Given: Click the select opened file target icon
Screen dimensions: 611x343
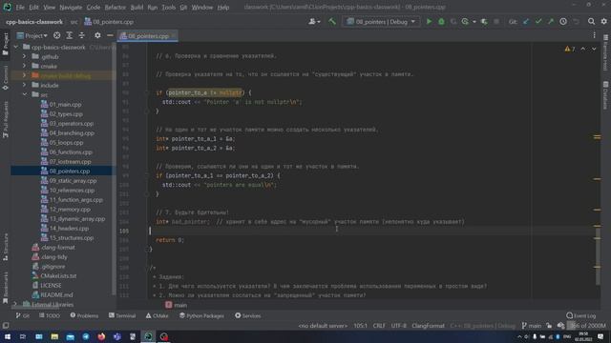Looking at the screenshot, I should coord(57,36).
